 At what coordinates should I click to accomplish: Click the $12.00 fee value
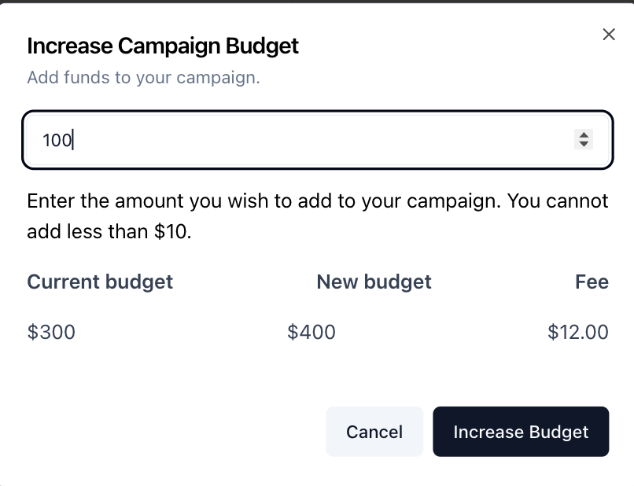tap(578, 332)
